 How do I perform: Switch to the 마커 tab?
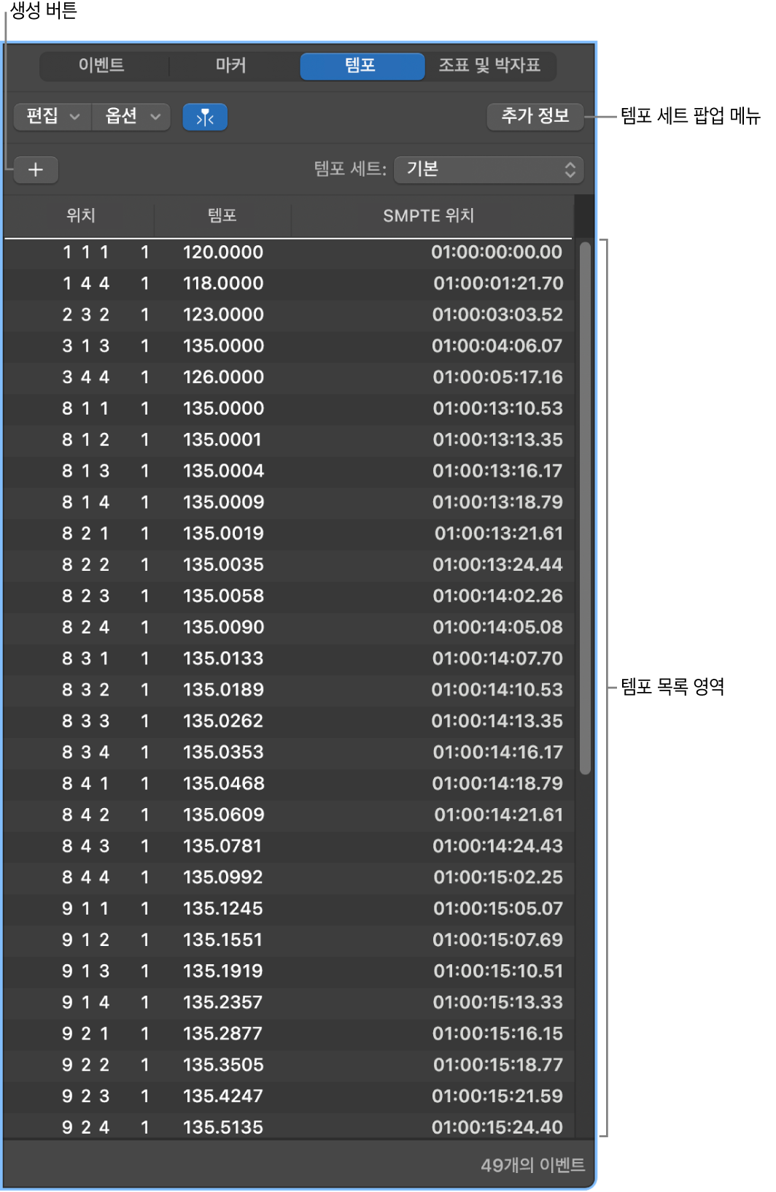point(232,66)
